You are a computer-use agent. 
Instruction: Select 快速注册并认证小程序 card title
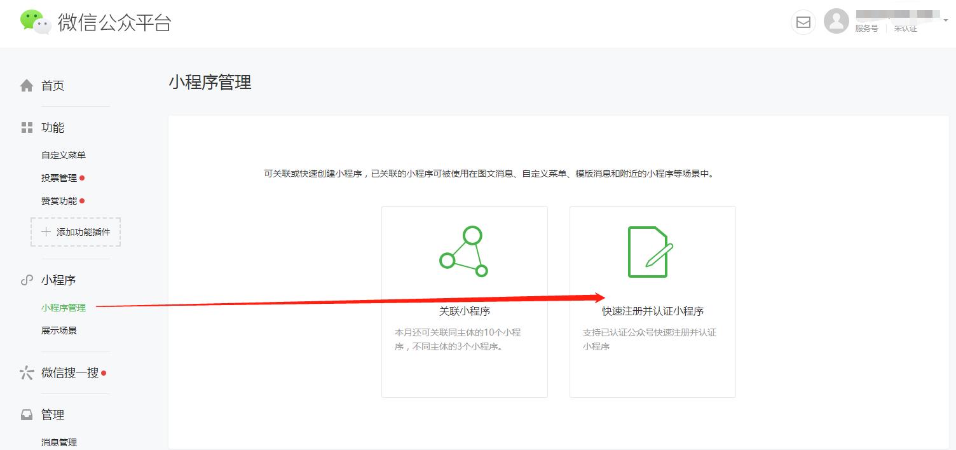(x=653, y=311)
